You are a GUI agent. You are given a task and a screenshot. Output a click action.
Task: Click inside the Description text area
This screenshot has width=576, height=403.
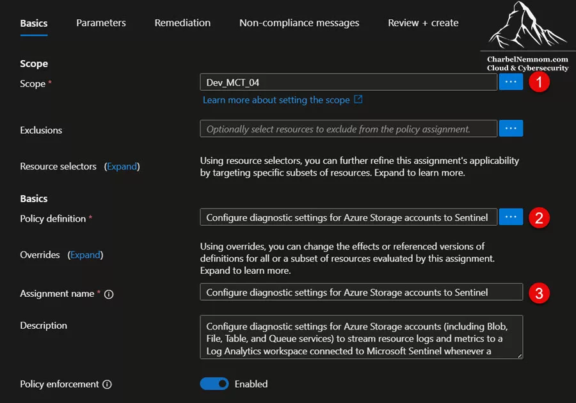point(362,337)
